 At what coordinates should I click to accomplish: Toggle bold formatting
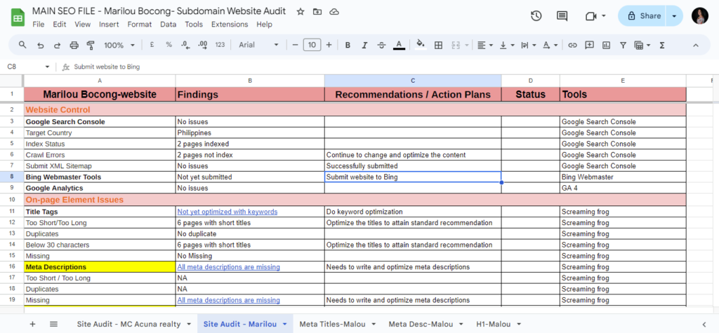[348, 45]
